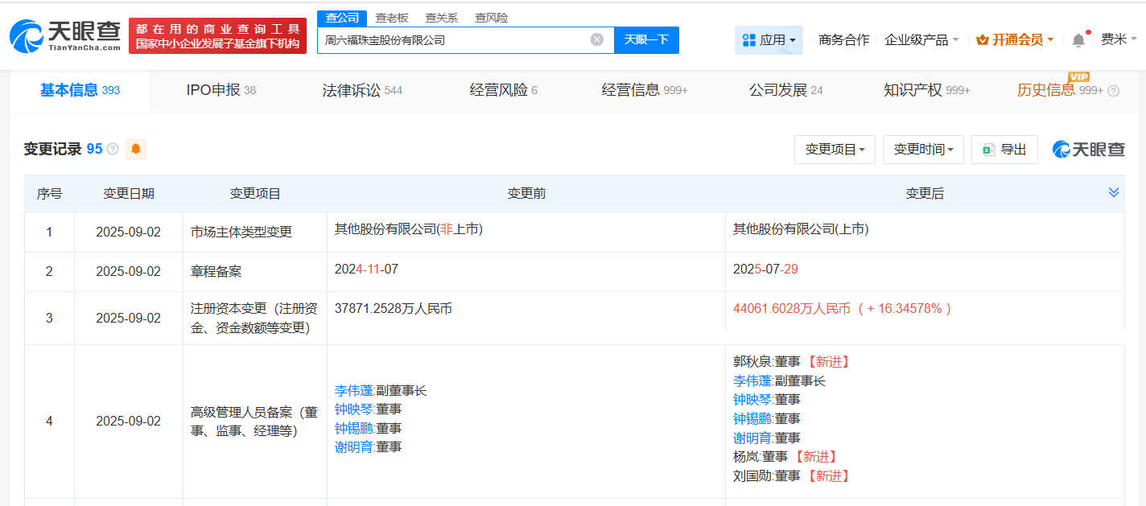Viewport: 1146px width, 506px height.
Task: Click the help icon next to 历史信息
Action: (x=1114, y=91)
